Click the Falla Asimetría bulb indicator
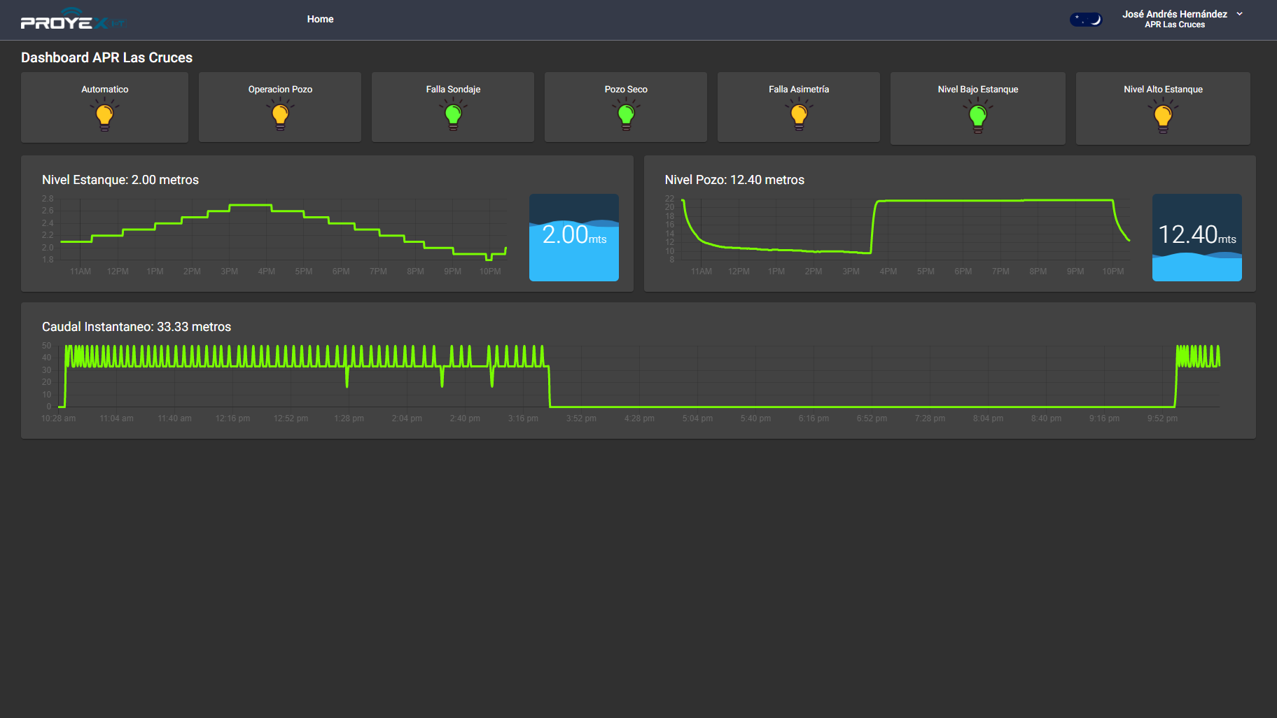This screenshot has height=718, width=1277. tap(799, 115)
